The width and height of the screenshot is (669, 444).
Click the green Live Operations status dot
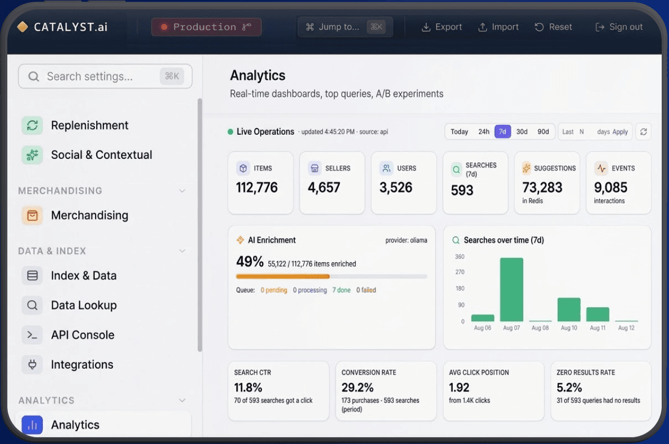[x=230, y=132]
